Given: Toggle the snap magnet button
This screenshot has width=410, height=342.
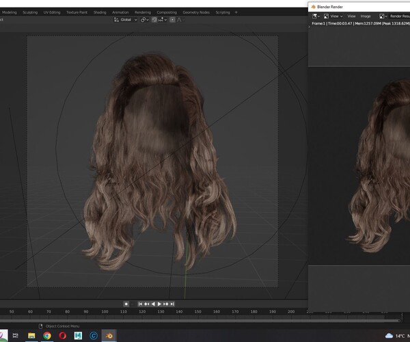Looking at the screenshot, I should point(154,20).
